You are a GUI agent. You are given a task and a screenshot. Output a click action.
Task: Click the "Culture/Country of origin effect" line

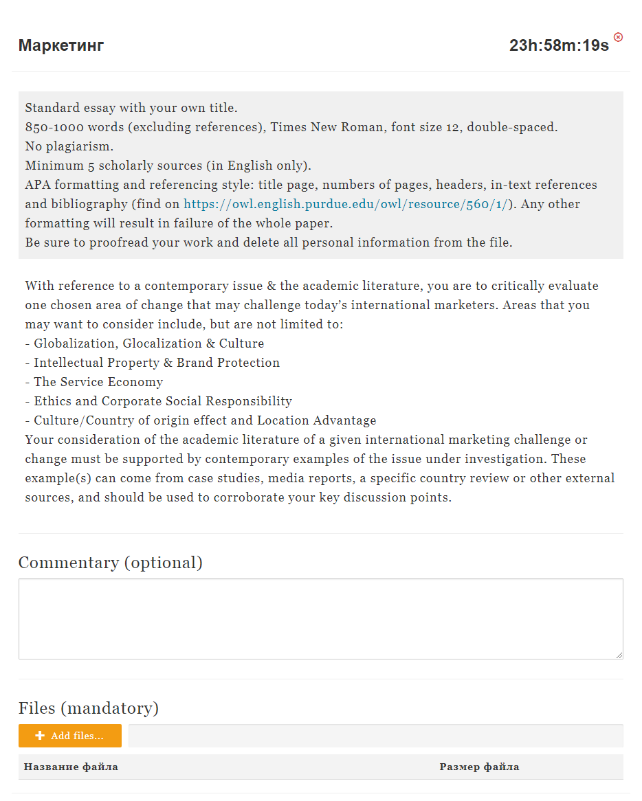point(205,420)
